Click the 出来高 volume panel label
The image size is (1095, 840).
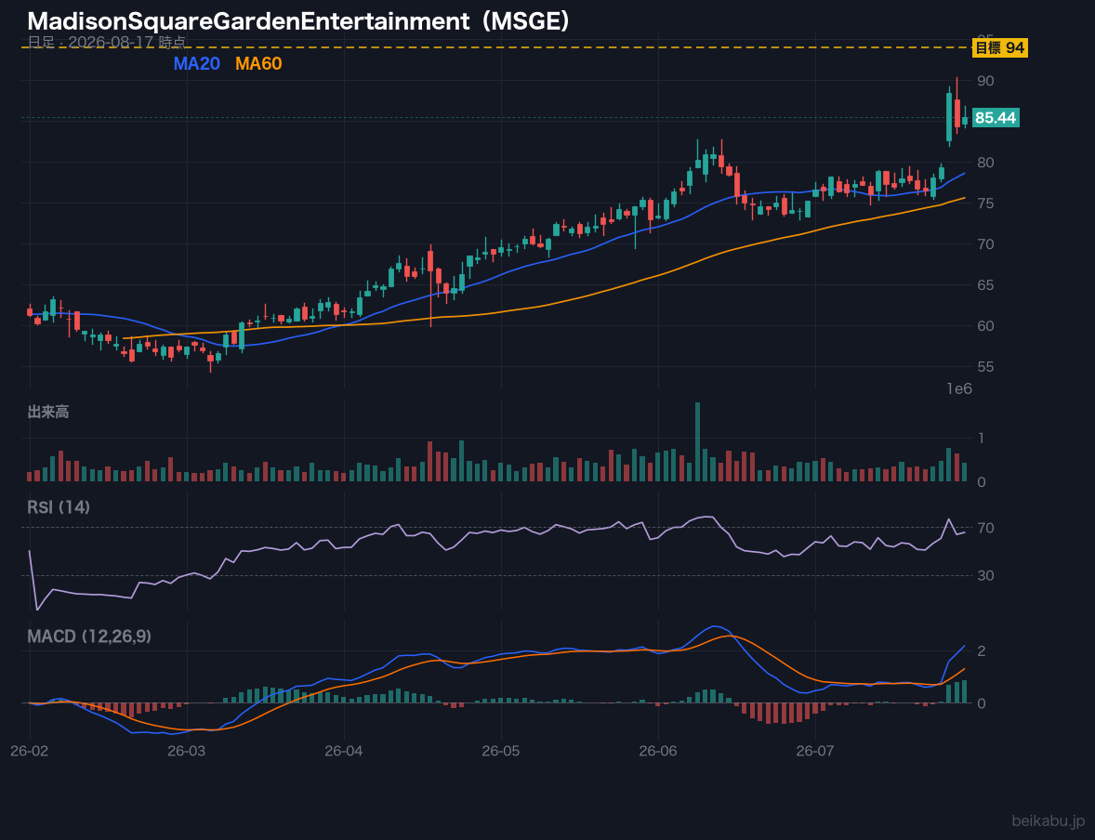48,412
